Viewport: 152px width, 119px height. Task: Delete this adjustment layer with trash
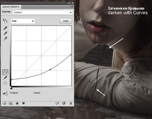pyautogui.click(x=71, y=103)
